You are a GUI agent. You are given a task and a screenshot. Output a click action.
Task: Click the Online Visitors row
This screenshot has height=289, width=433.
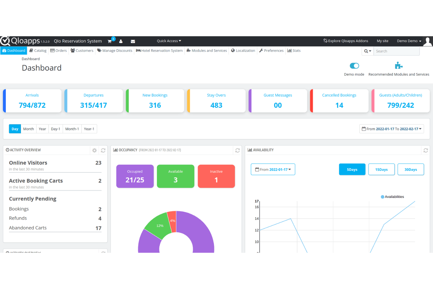55,165
